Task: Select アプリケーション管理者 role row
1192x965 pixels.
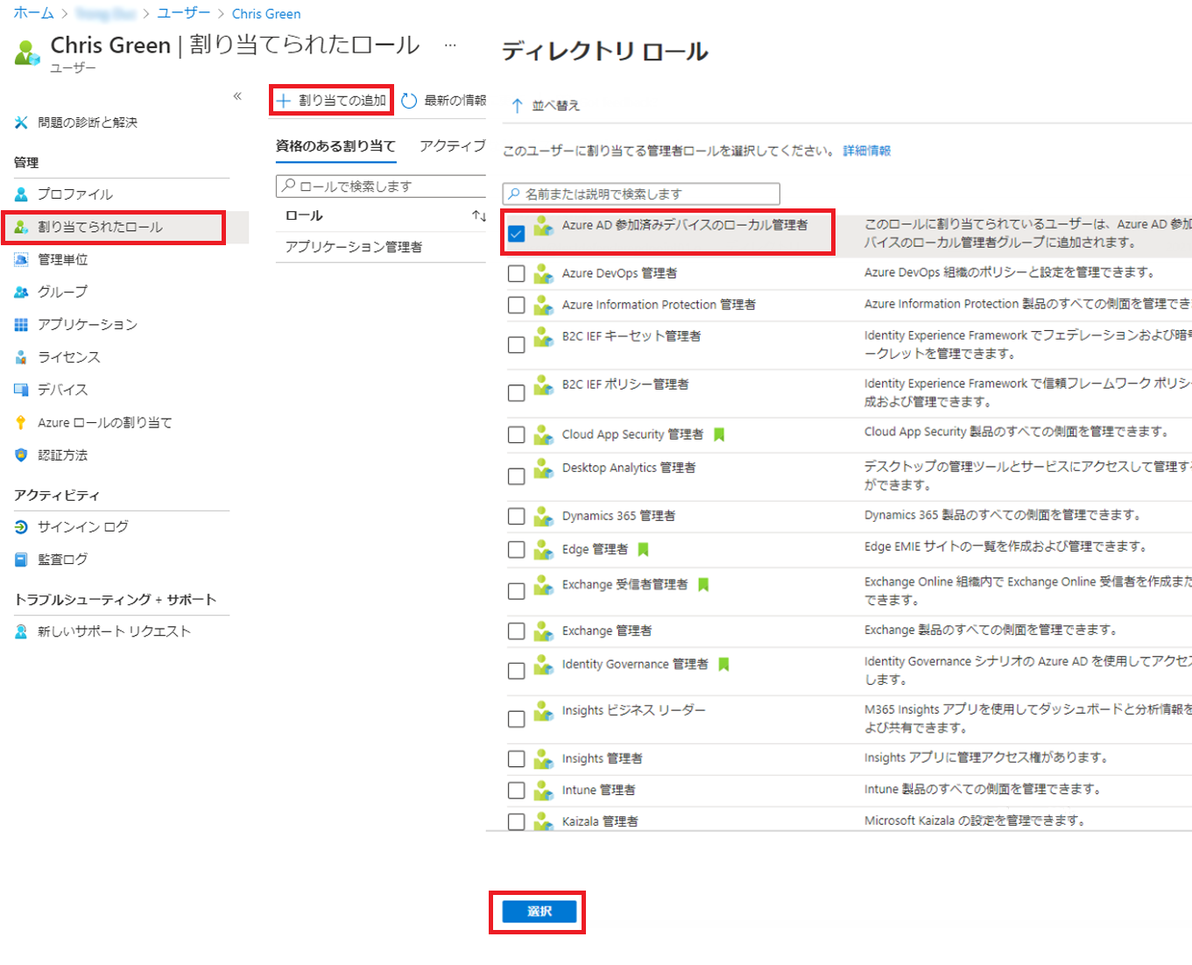Action: 381,247
